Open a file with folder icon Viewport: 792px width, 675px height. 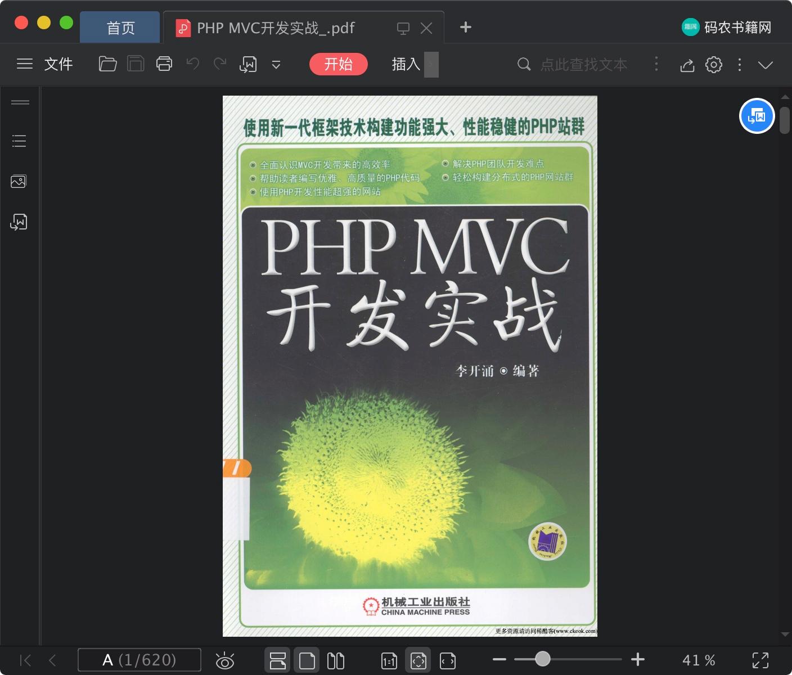[107, 64]
